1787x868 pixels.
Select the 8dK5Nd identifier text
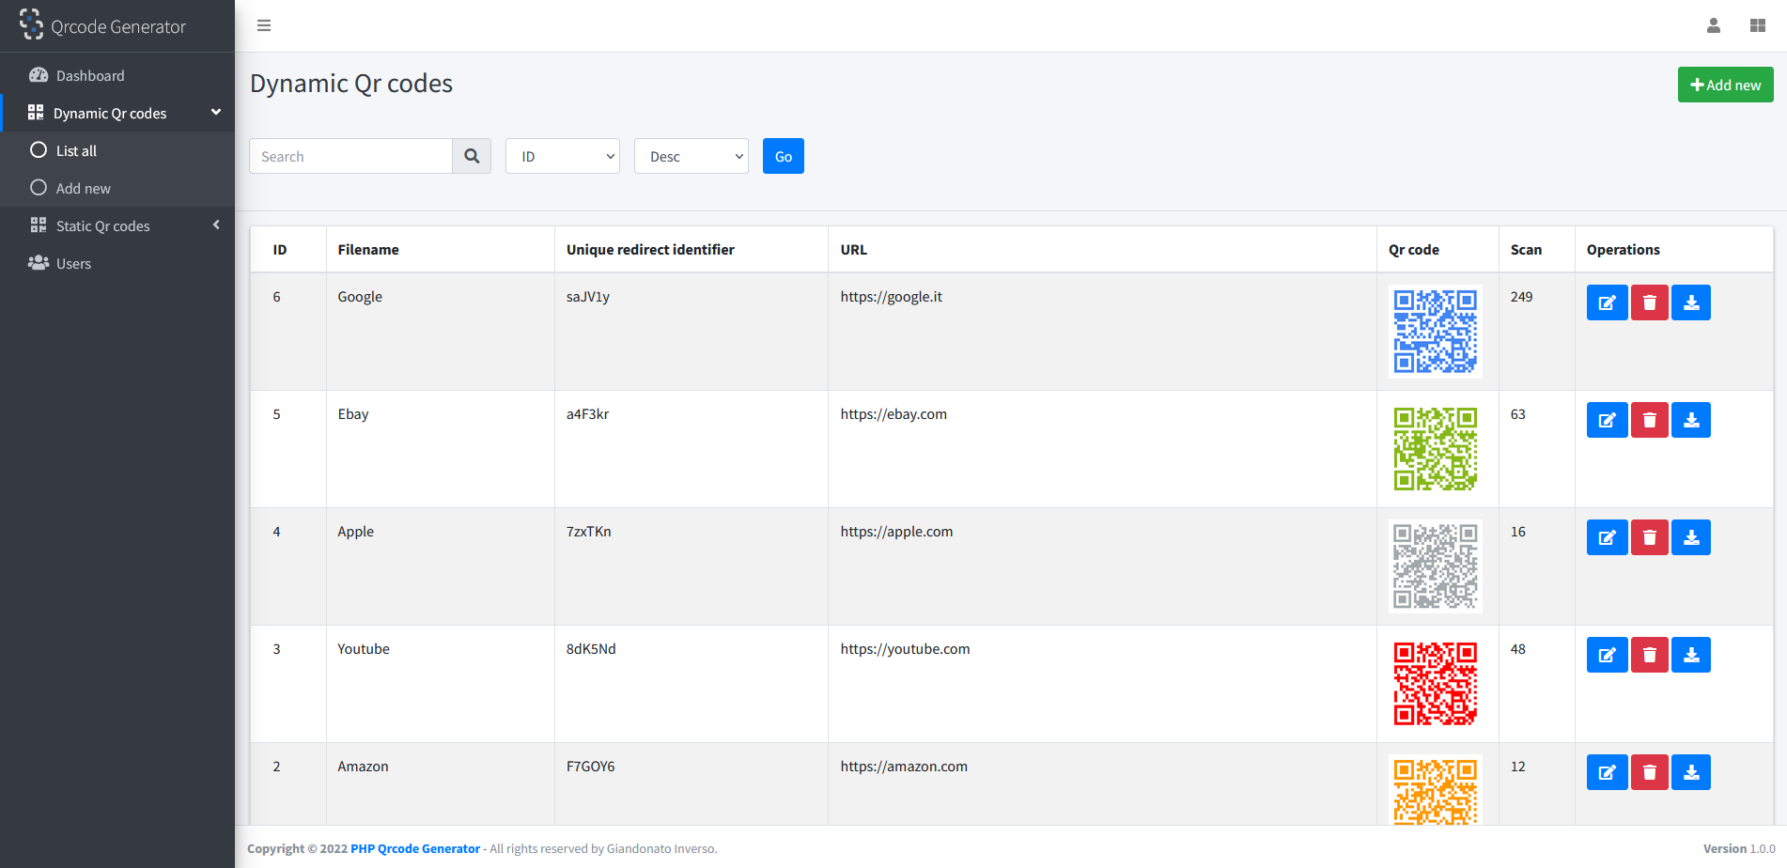(x=591, y=649)
